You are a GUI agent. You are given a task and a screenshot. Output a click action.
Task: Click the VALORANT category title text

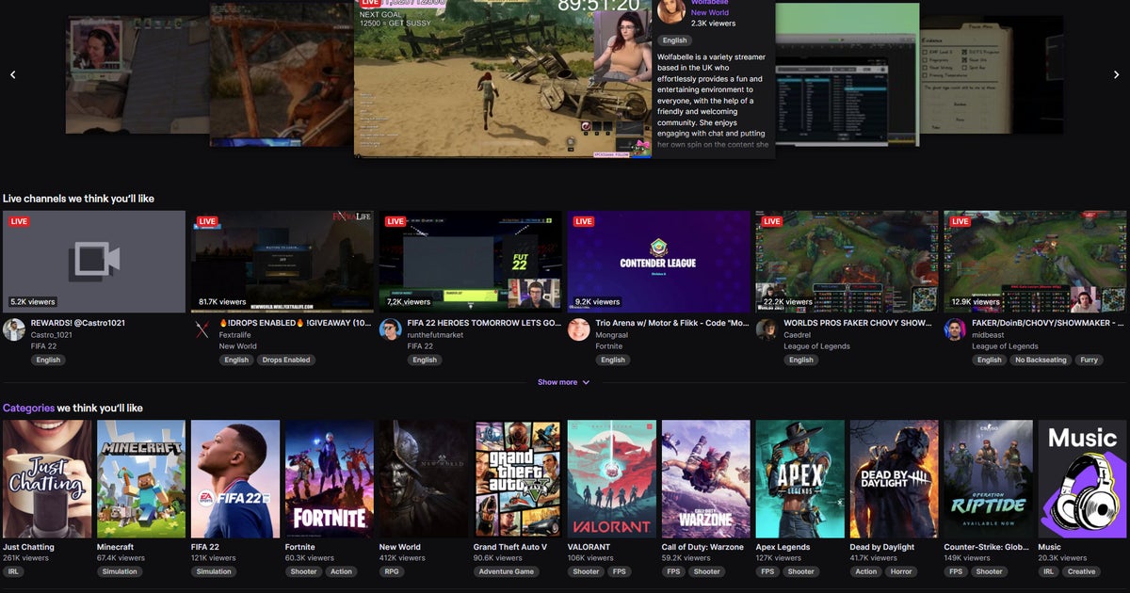click(589, 547)
